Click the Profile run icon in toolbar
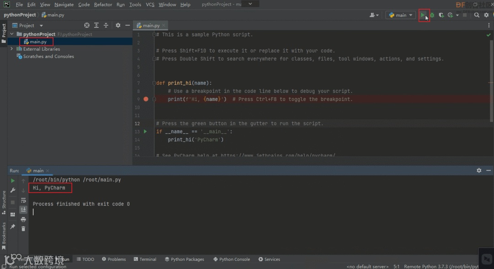This screenshot has width=494, height=269. click(450, 15)
